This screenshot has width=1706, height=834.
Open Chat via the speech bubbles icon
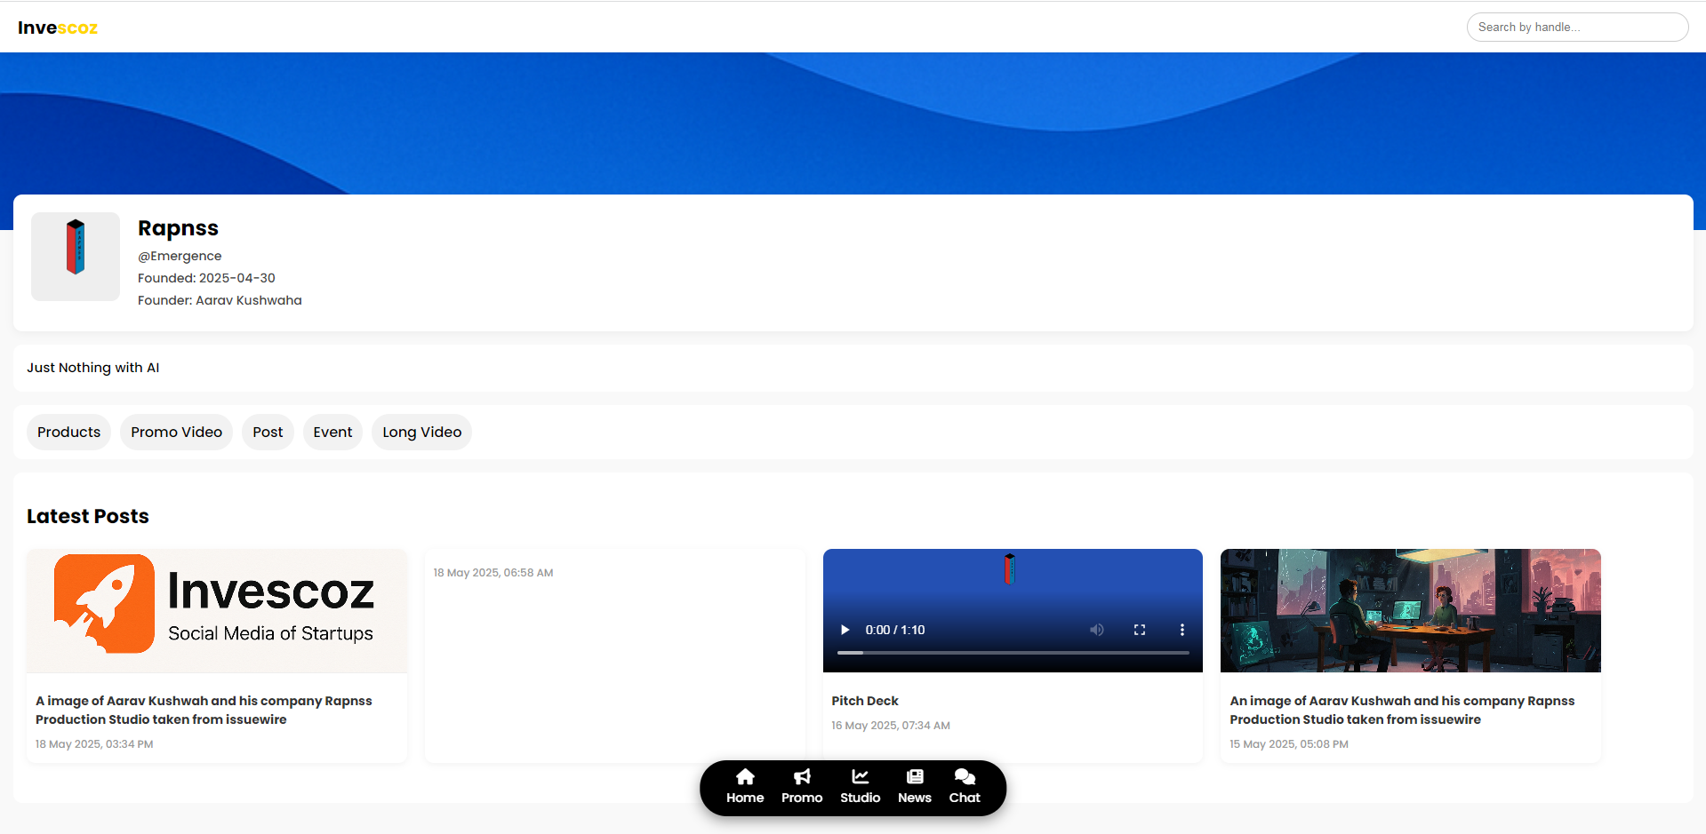click(965, 777)
